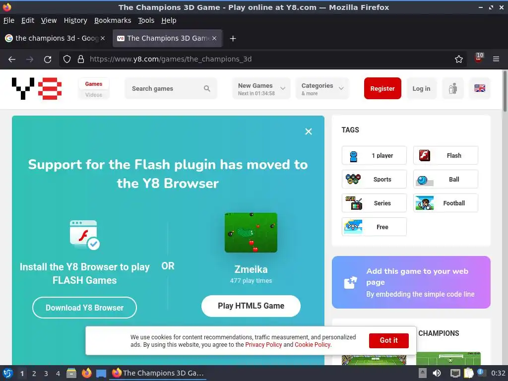Image resolution: width=508 pixels, height=381 pixels.
Task: Open the taskbar start menu icon
Action: tap(7, 373)
